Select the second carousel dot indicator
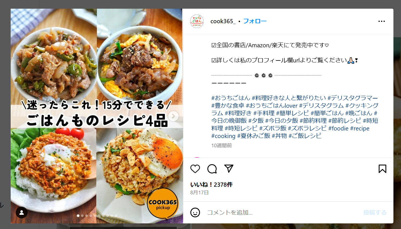 pos(82,216)
